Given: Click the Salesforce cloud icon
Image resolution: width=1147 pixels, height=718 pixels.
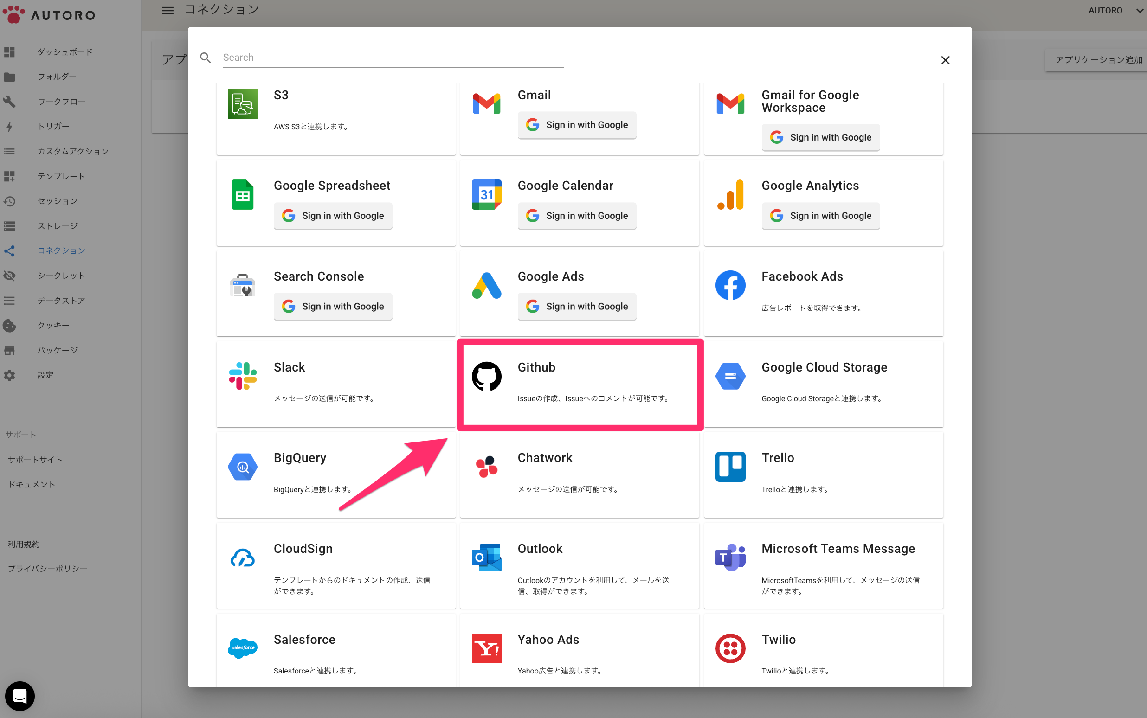Looking at the screenshot, I should (x=242, y=648).
